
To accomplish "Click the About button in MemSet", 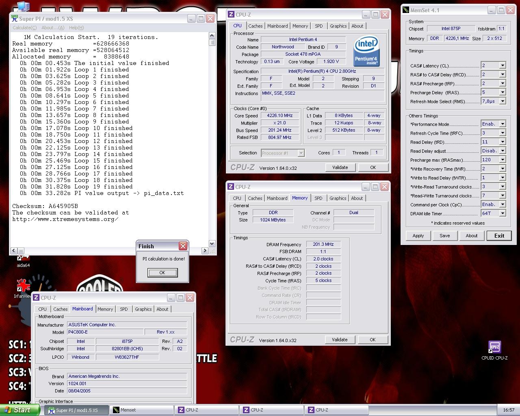I will tap(472, 236).
